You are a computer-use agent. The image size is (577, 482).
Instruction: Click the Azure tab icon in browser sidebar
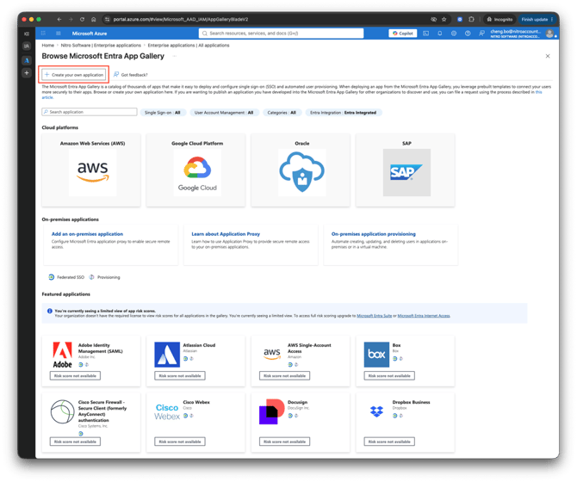(x=27, y=60)
